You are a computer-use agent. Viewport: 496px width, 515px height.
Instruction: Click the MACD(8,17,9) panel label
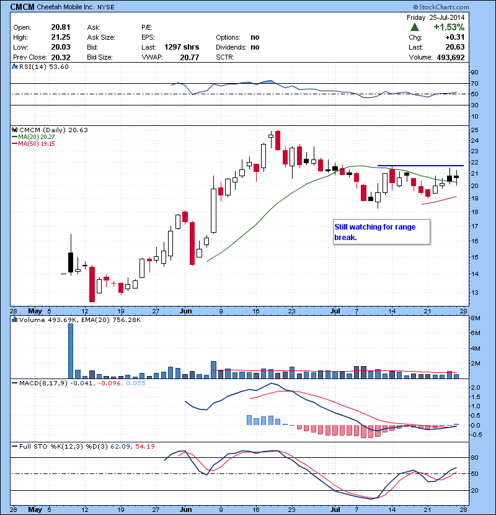[43, 383]
